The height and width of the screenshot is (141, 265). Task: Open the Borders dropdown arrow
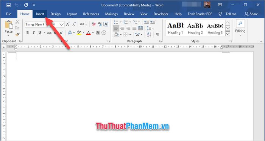[x=130, y=35]
